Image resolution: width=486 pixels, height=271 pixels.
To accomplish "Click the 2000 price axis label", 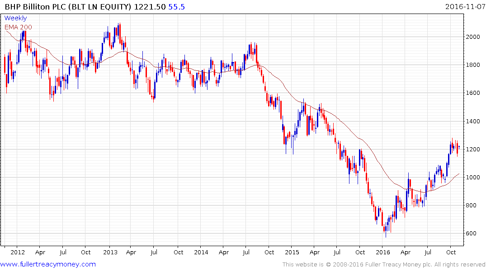I will coord(473,37).
